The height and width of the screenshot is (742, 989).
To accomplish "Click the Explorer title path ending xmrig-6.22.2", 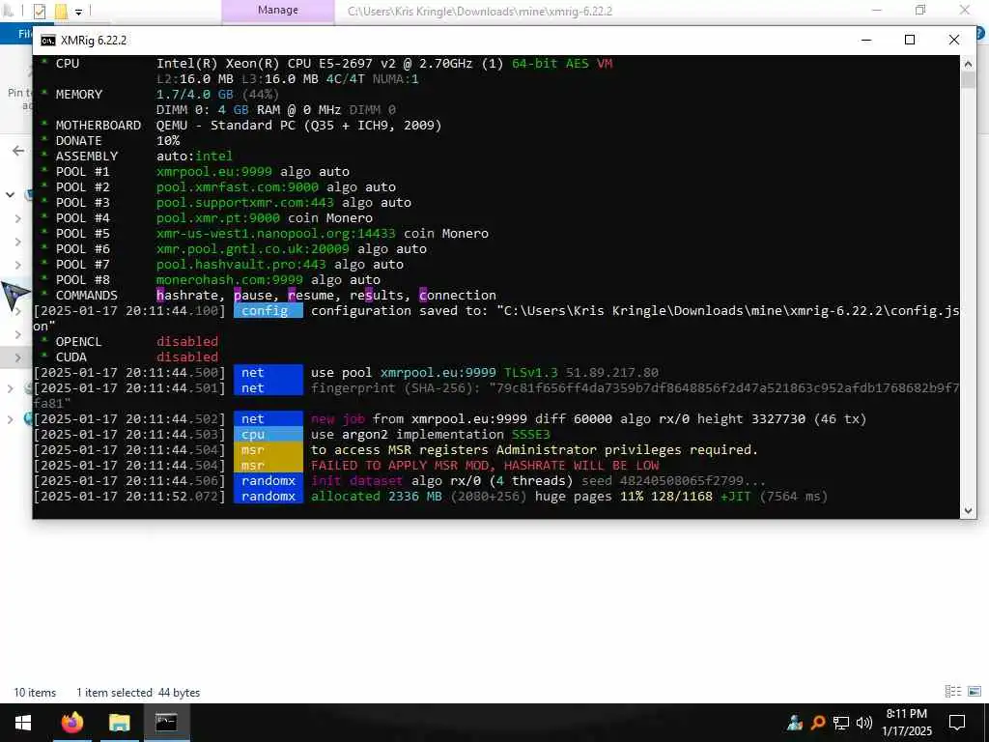I will coord(479,11).
